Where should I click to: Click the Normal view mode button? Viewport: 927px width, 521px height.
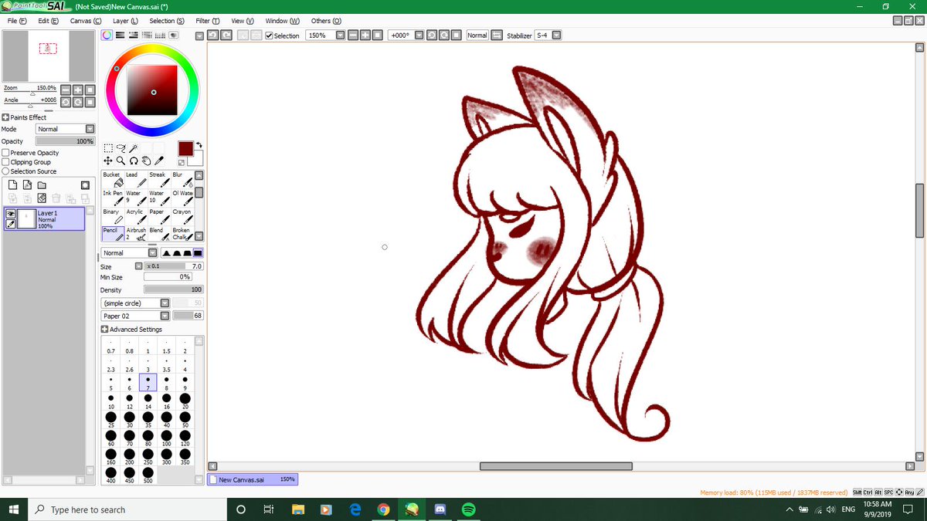[x=477, y=36]
